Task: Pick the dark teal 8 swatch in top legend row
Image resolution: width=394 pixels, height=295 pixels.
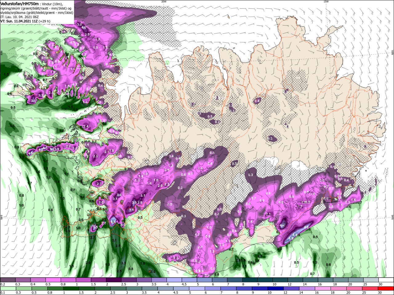Action: click(249, 280)
